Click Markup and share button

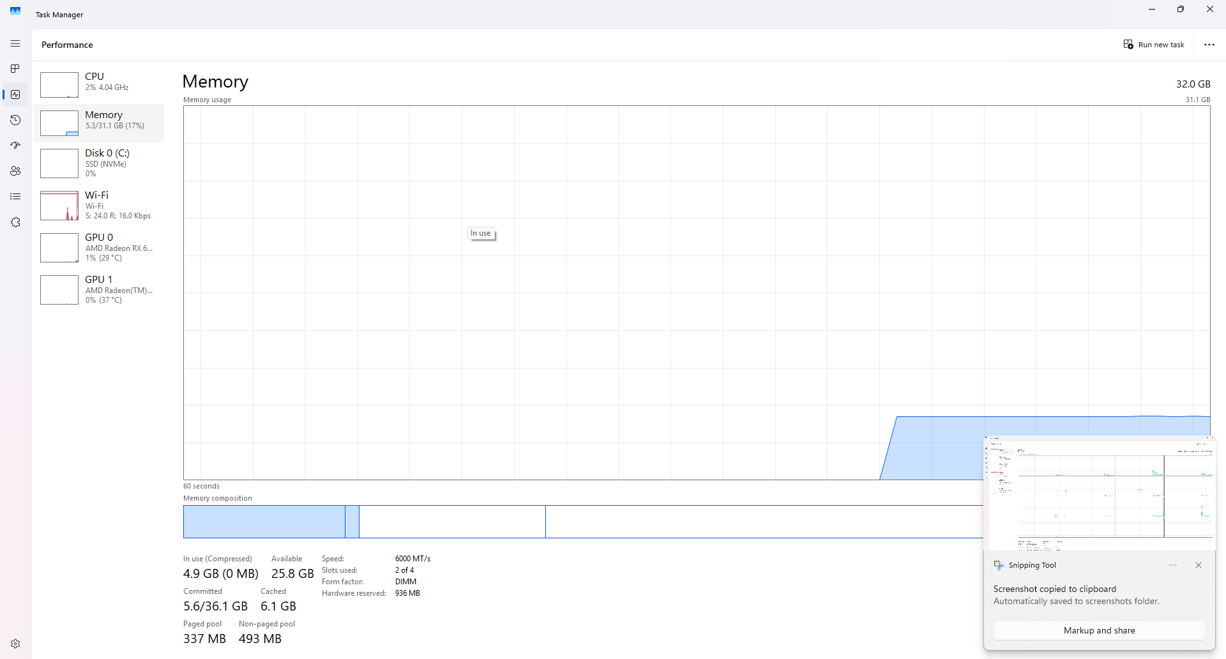point(1099,630)
